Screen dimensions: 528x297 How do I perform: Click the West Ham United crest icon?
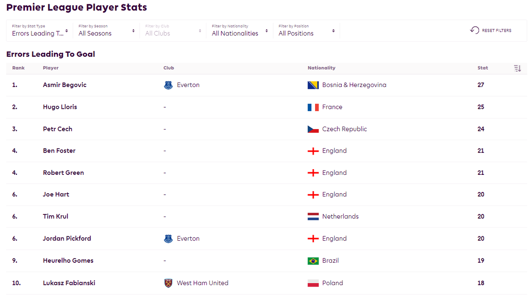[168, 283]
